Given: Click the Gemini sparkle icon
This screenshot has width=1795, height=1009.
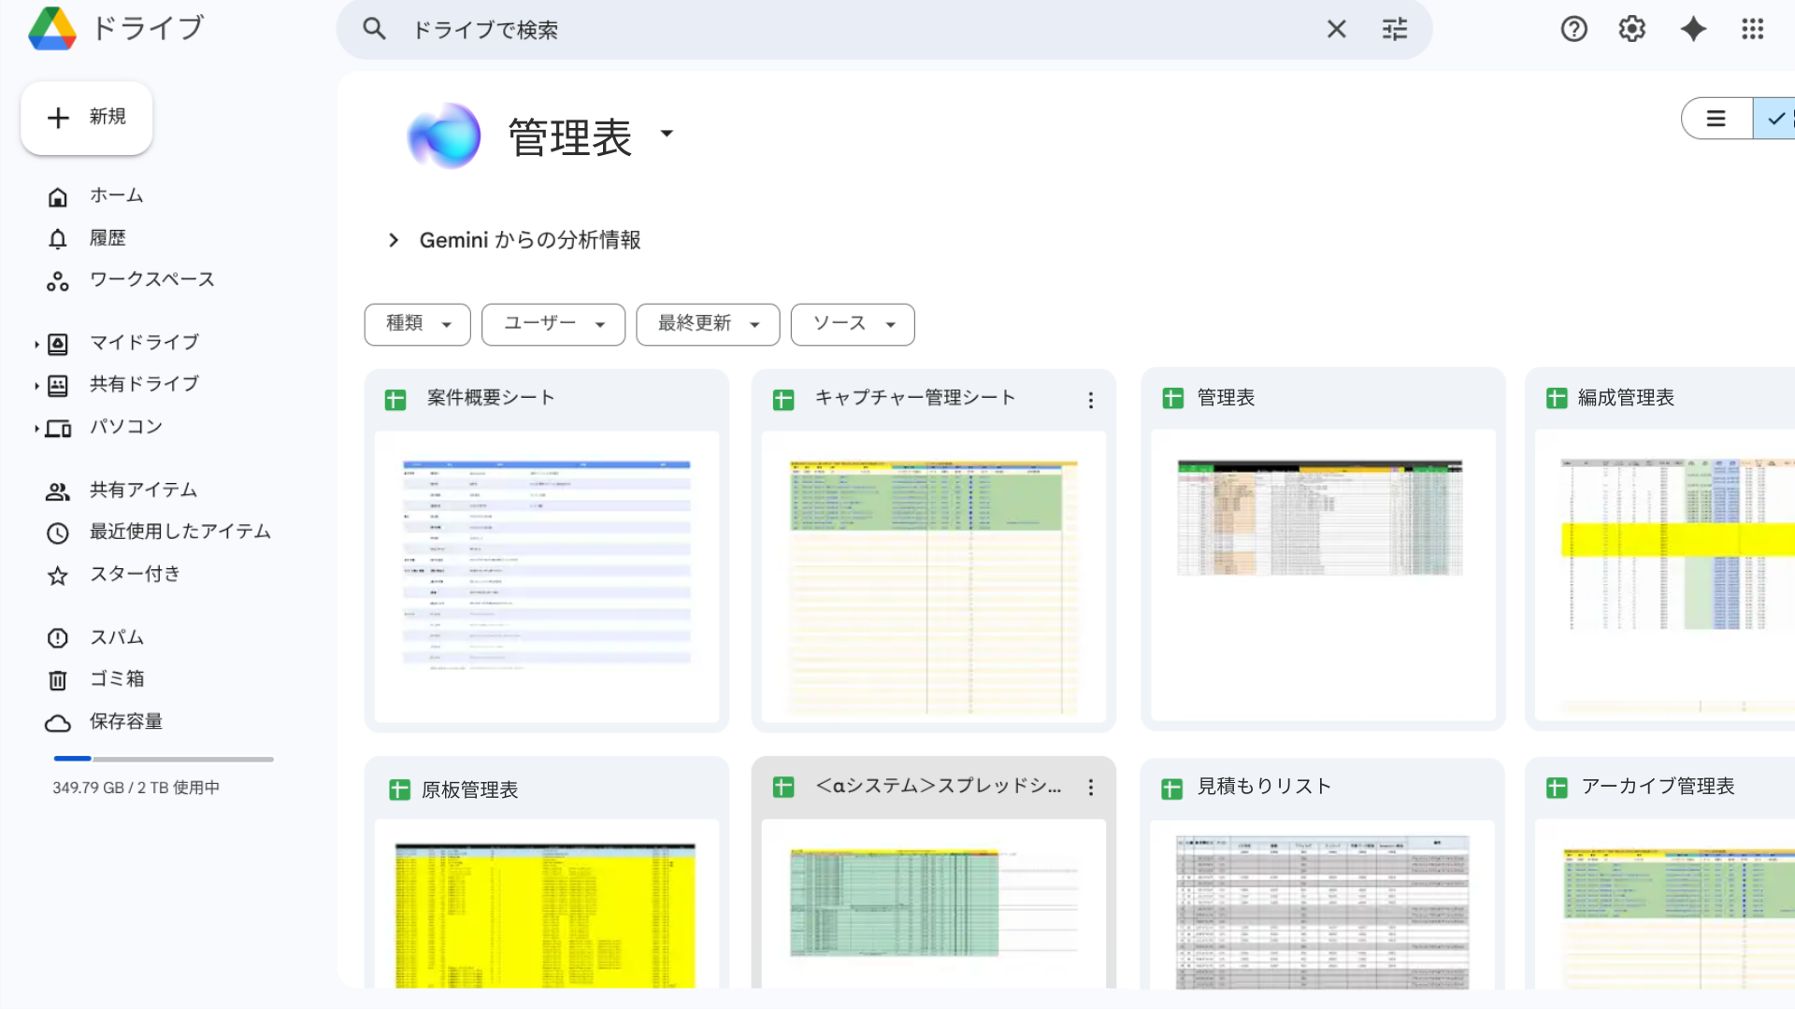Looking at the screenshot, I should 1693,30.
